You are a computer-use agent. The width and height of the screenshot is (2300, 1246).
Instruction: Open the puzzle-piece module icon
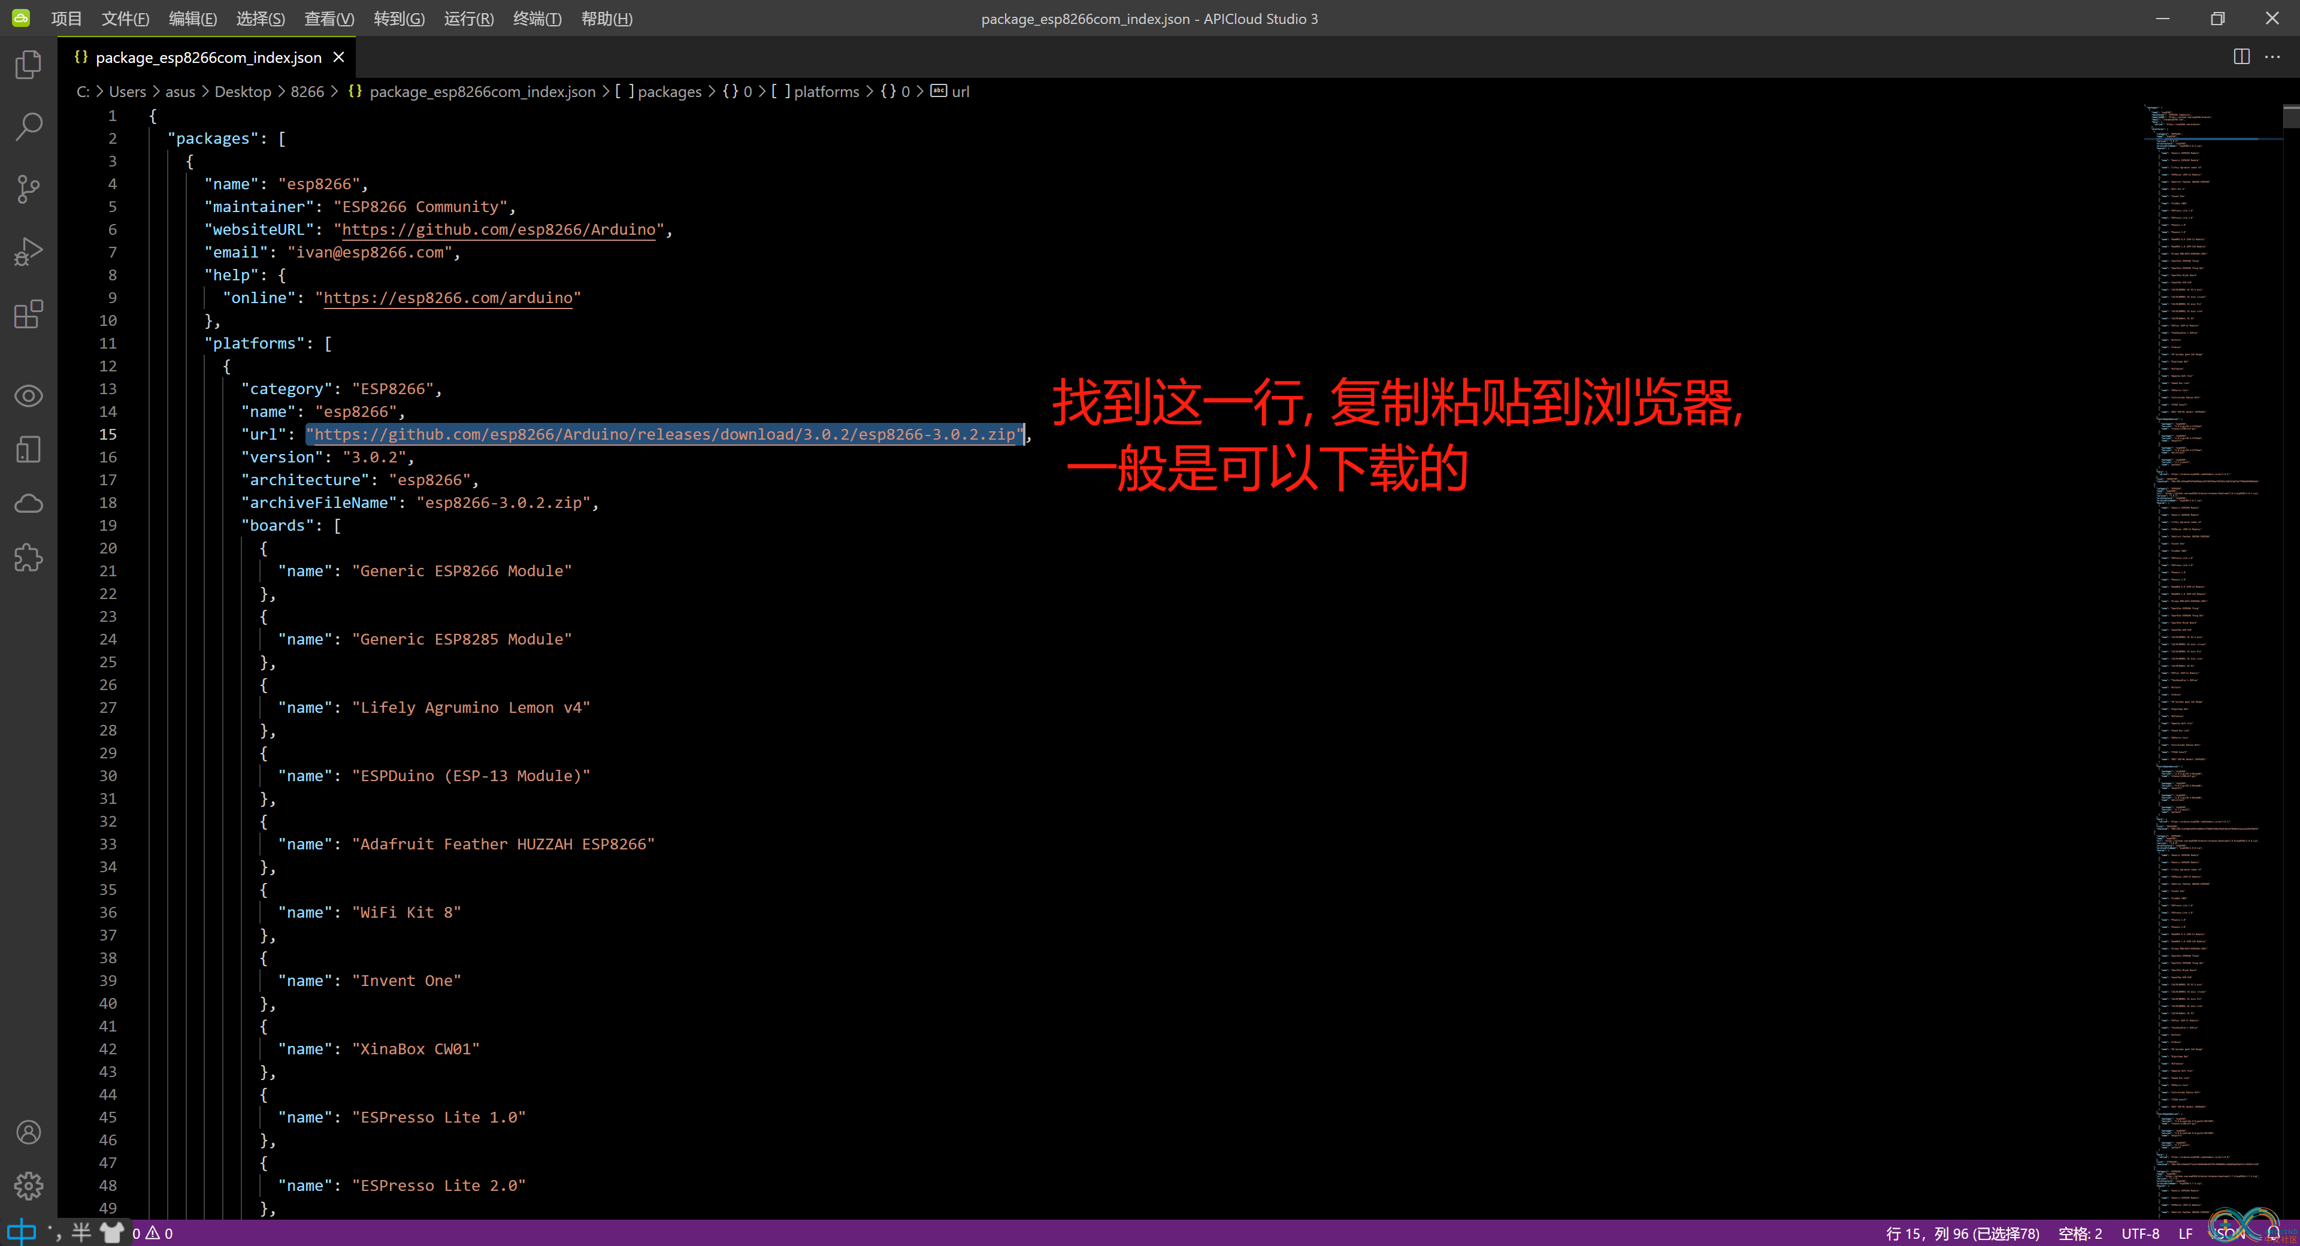[29, 558]
